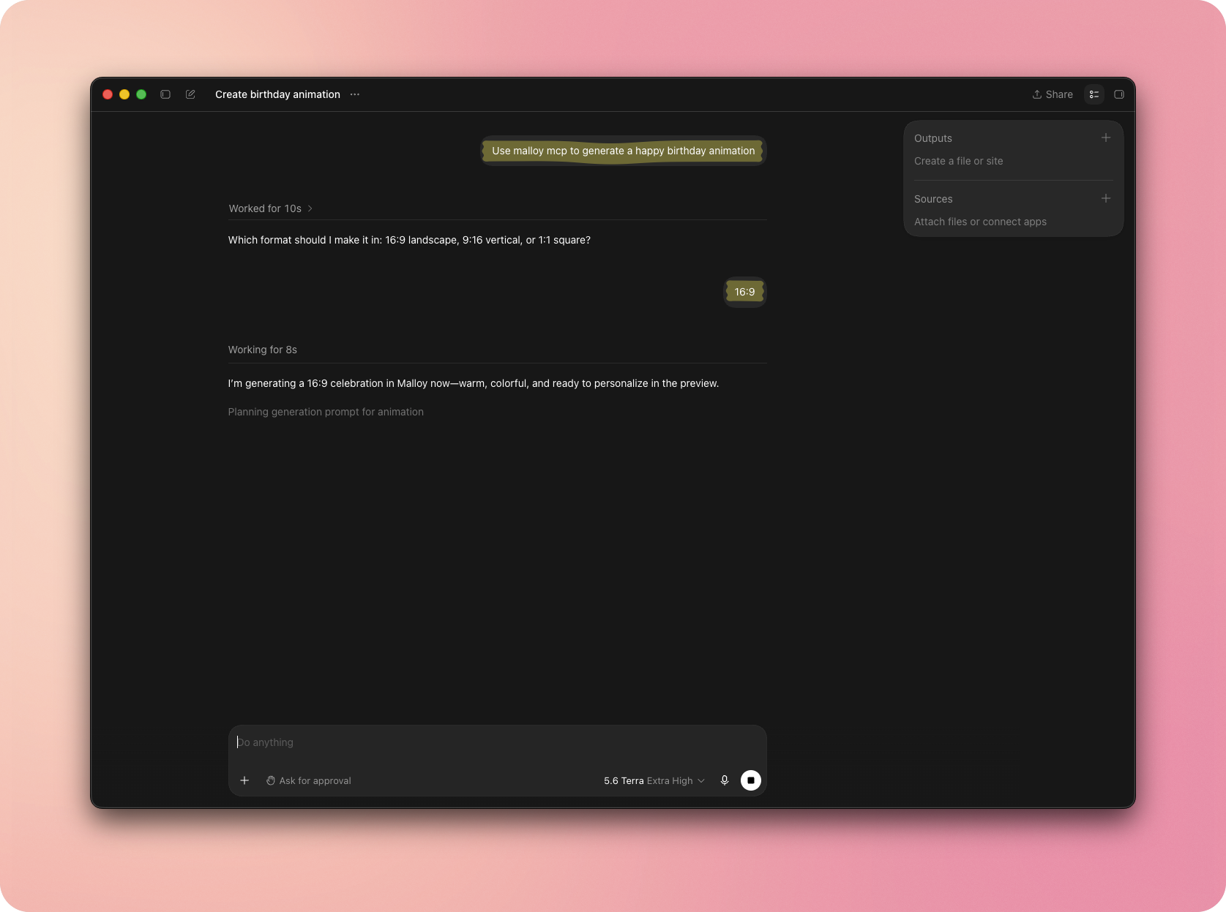The image size is (1226, 912).
Task: Expand the Worked for 10s details
Action: click(271, 208)
